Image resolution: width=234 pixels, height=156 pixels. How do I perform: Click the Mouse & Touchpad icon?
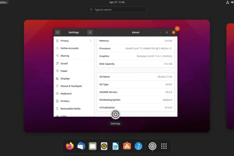57,86
